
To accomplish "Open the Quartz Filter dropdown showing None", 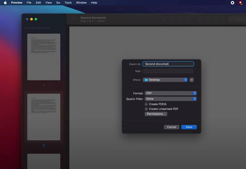I will [x=171, y=99].
